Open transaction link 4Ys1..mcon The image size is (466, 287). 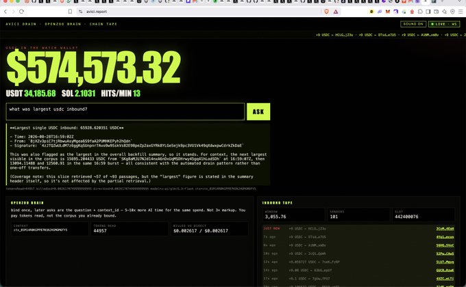445,237
